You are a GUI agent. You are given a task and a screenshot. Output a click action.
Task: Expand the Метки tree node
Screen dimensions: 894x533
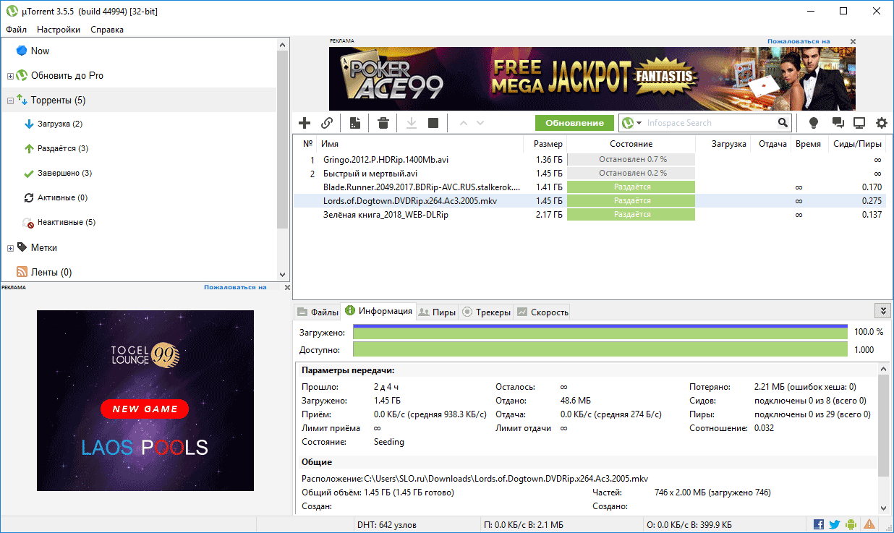click(x=10, y=248)
